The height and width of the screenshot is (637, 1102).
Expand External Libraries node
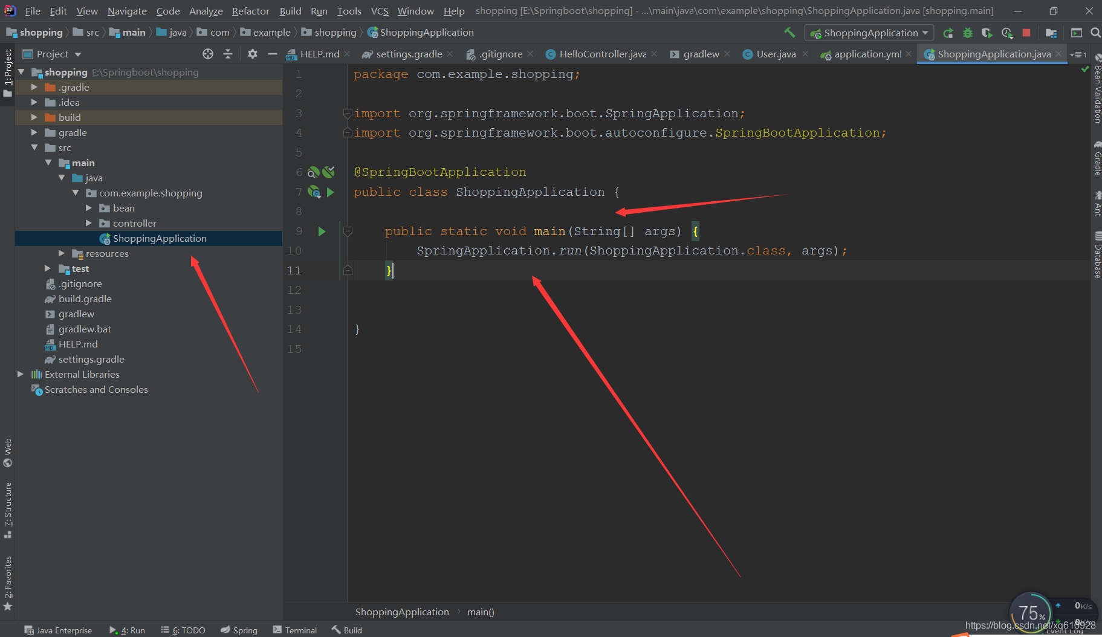click(x=21, y=374)
